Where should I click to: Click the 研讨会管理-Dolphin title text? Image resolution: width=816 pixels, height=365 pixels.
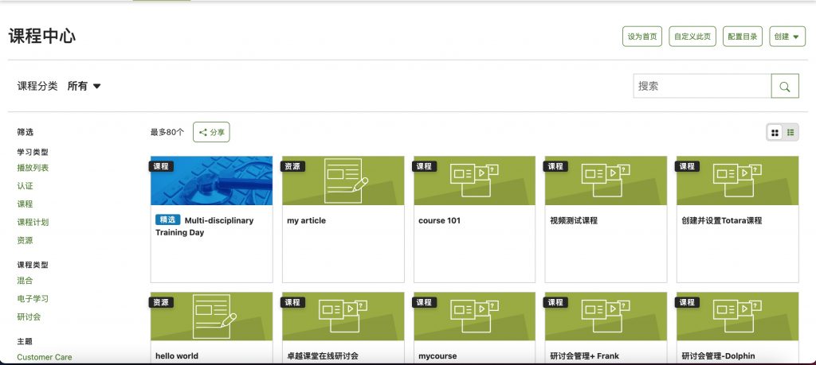(x=718, y=356)
